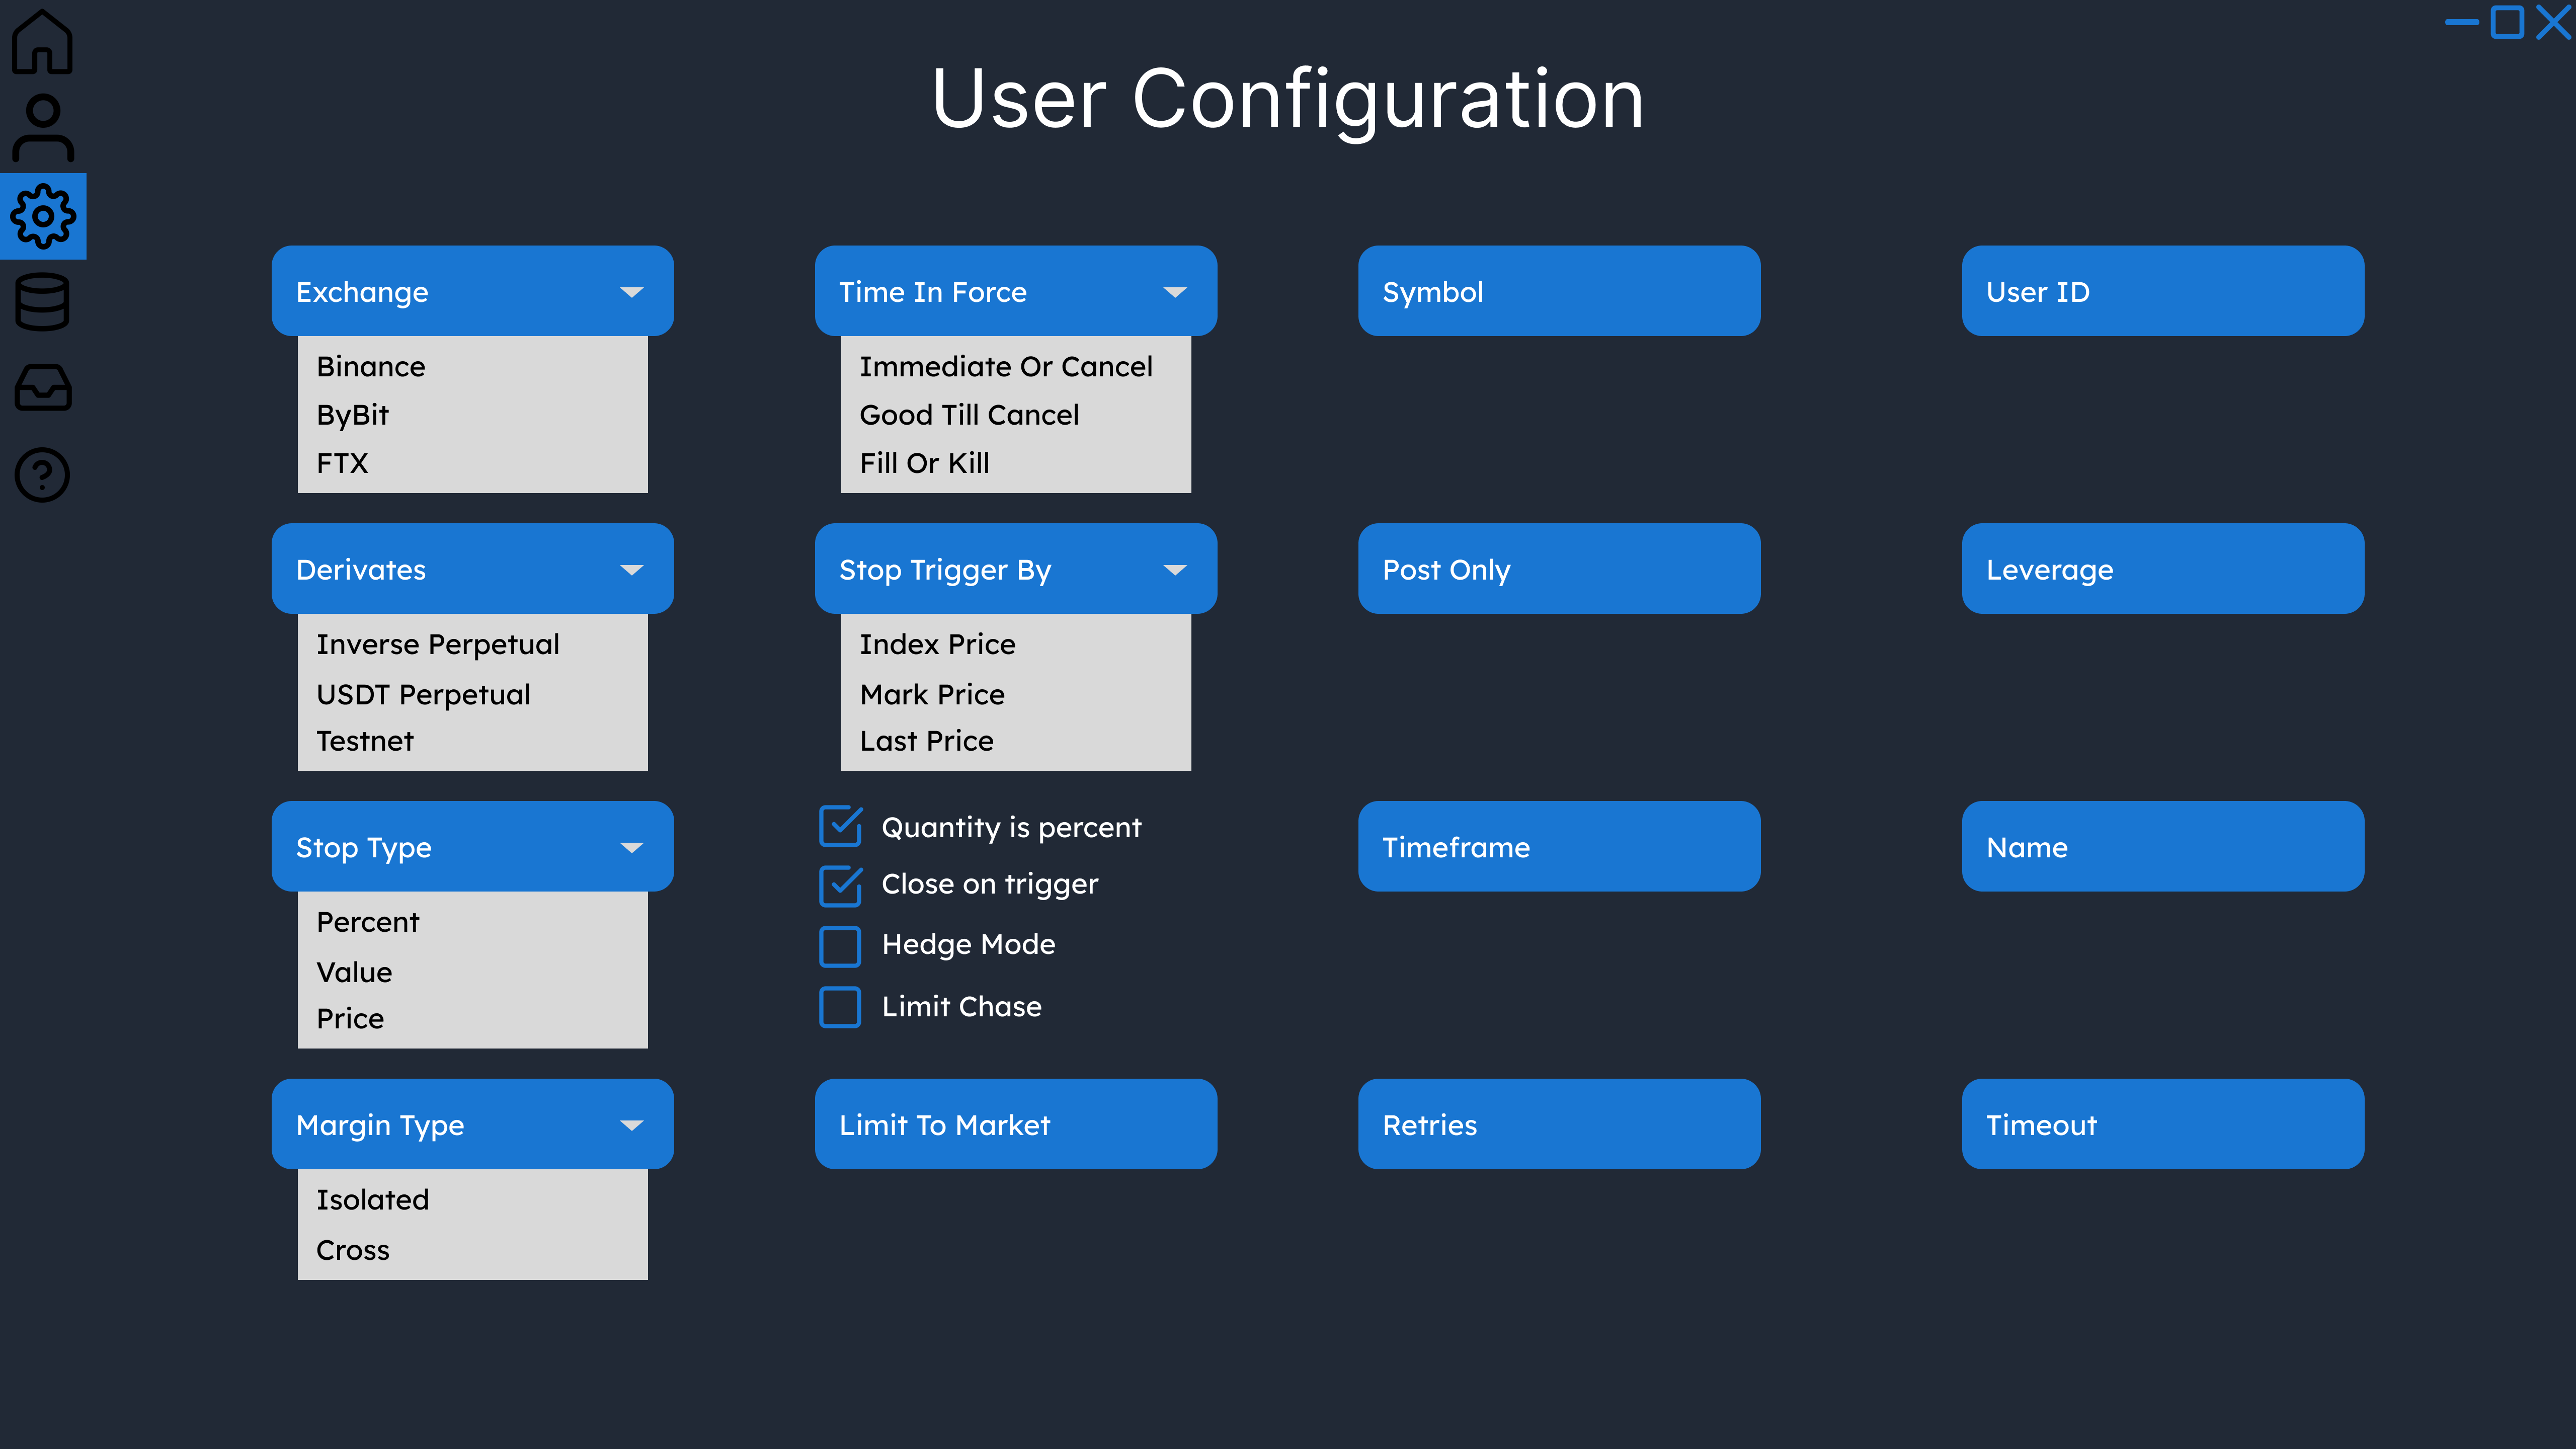Minimize the window using the dash icon
2576x1449 pixels.
pyautogui.click(x=2461, y=22)
